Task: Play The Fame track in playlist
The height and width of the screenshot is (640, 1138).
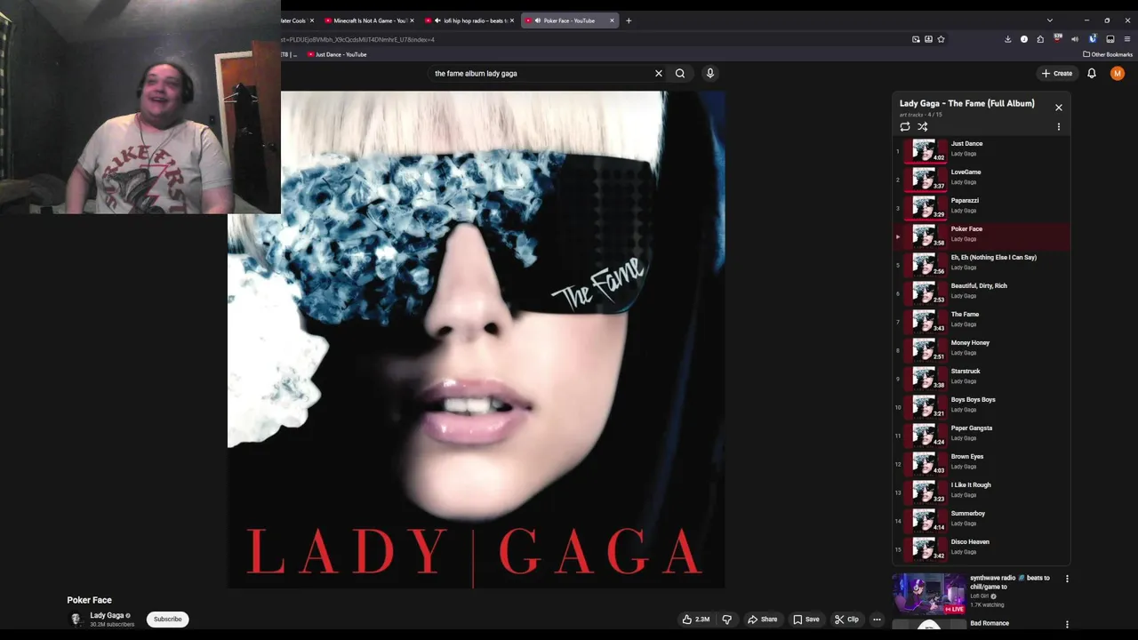Action: [982, 320]
